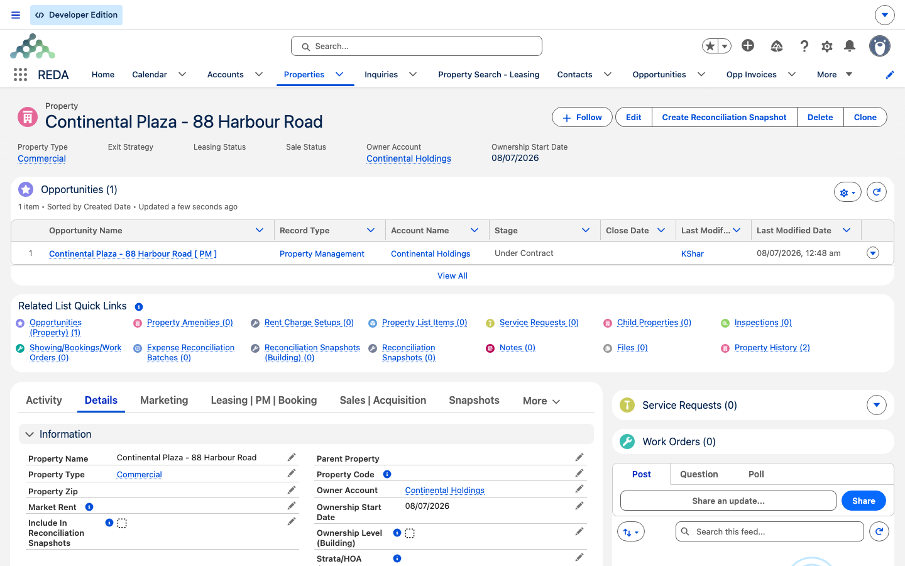Image resolution: width=905 pixels, height=566 pixels.
Task: Edit the Property Name field pencil
Action: [292, 457]
